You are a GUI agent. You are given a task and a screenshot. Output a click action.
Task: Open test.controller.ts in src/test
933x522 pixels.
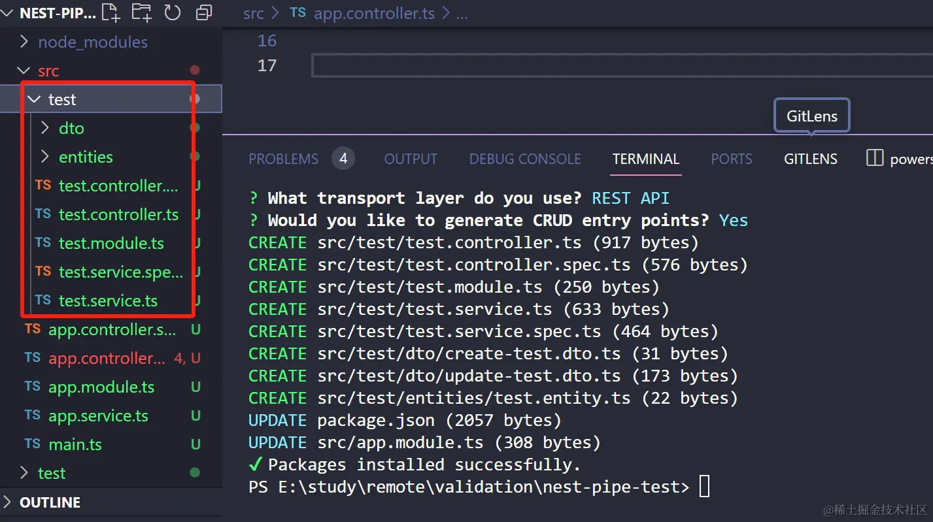(x=118, y=214)
